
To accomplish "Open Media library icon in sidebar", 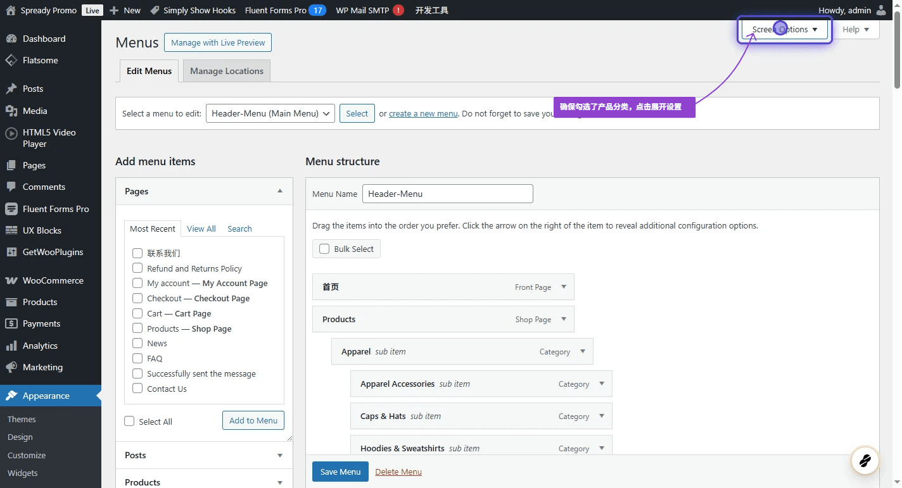I will tap(11, 111).
